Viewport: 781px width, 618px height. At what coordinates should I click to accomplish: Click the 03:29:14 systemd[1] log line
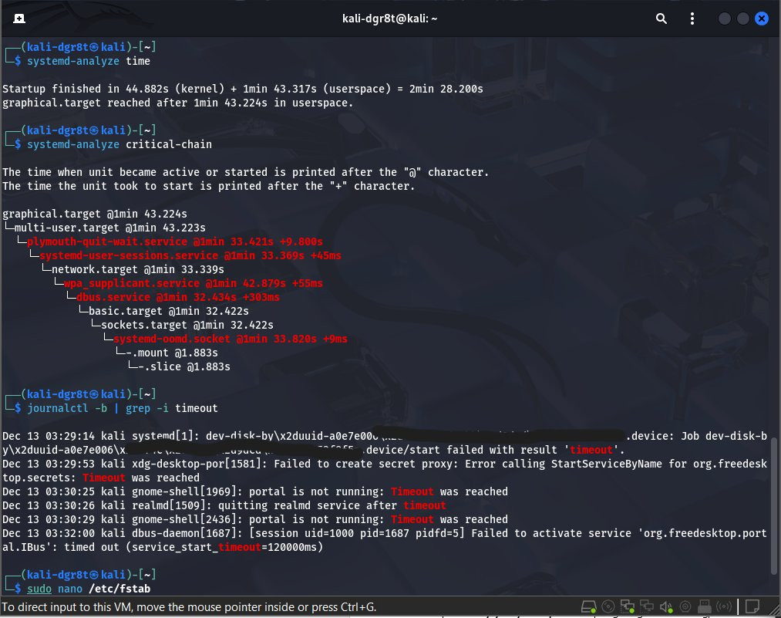[x=385, y=443]
